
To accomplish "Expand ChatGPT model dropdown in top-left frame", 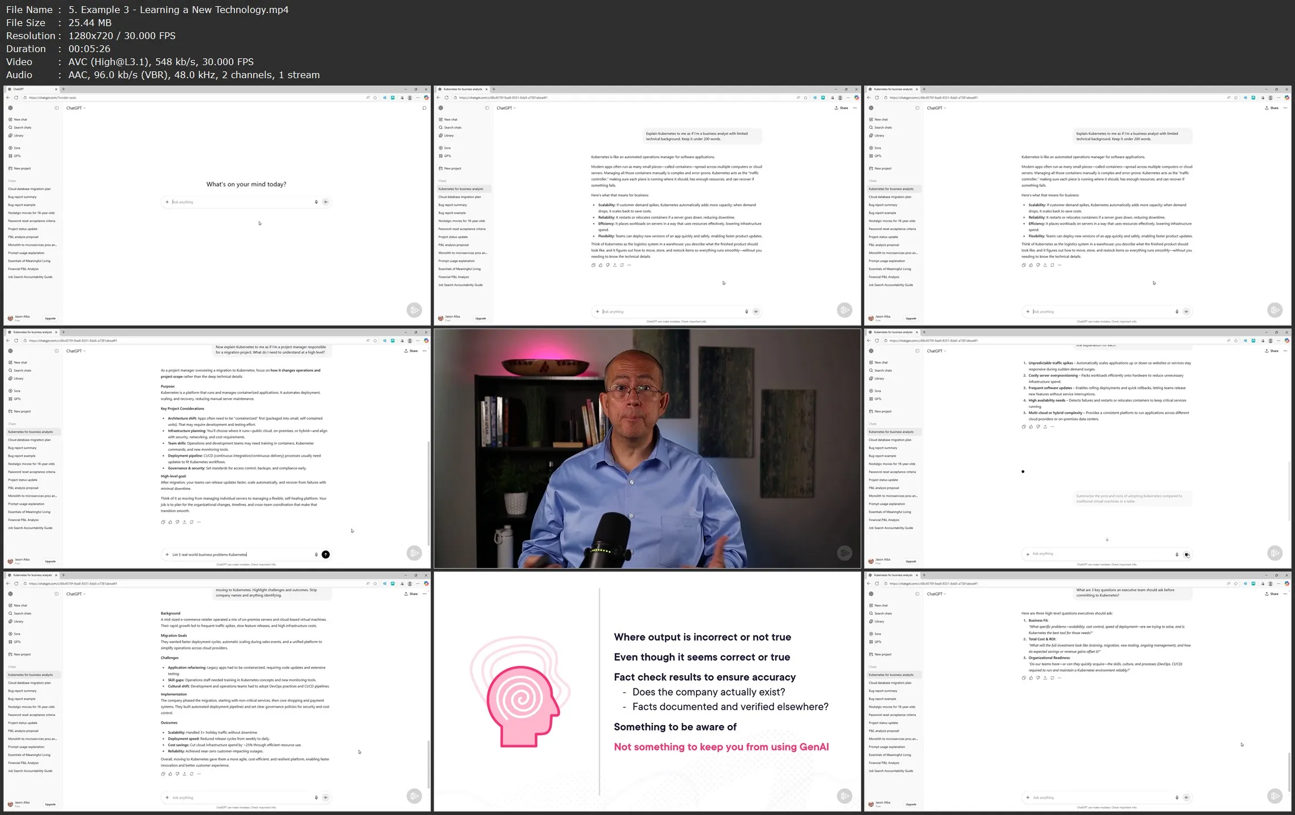I will coord(75,108).
